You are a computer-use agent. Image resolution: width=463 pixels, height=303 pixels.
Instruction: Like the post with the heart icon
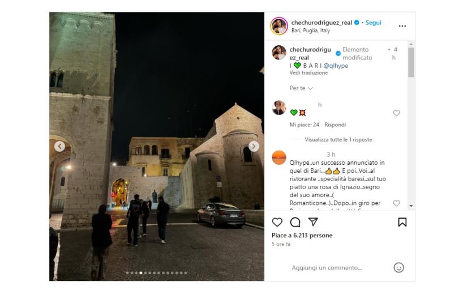click(x=277, y=222)
